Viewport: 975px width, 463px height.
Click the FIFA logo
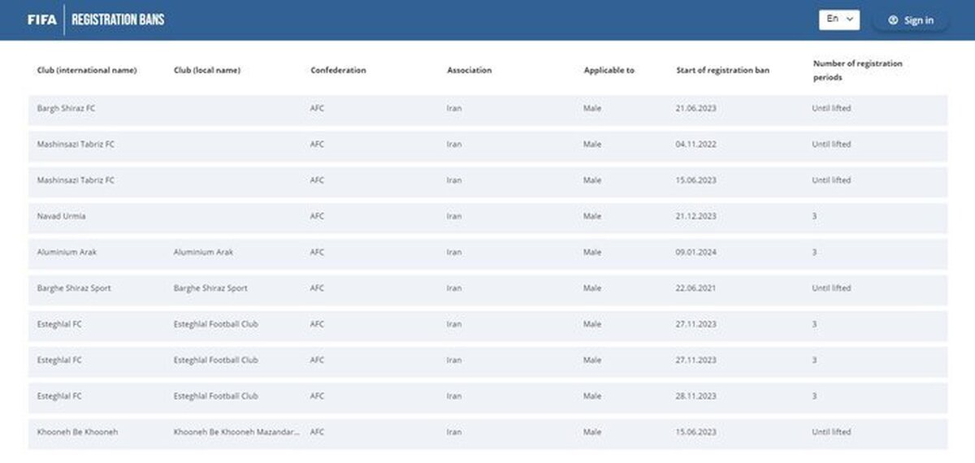point(42,19)
